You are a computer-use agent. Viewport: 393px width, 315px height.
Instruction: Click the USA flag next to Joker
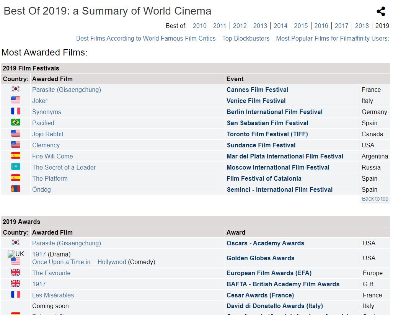coord(16,100)
